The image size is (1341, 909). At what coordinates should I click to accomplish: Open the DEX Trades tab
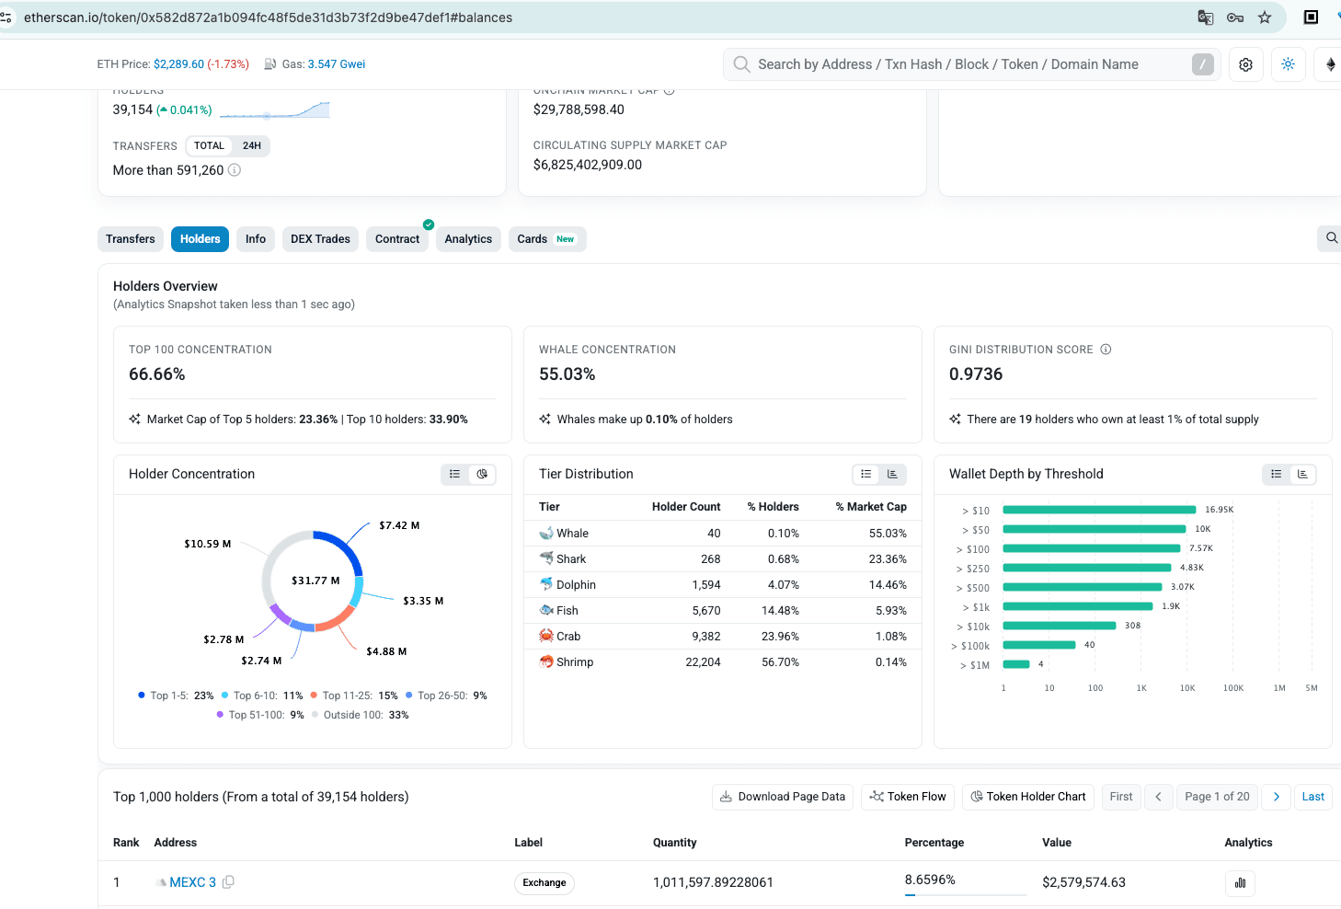pos(320,239)
